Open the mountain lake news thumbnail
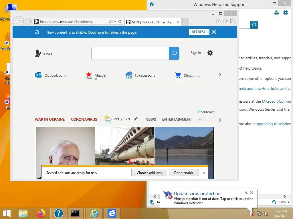This screenshot has height=219, width=293. pos(184,146)
